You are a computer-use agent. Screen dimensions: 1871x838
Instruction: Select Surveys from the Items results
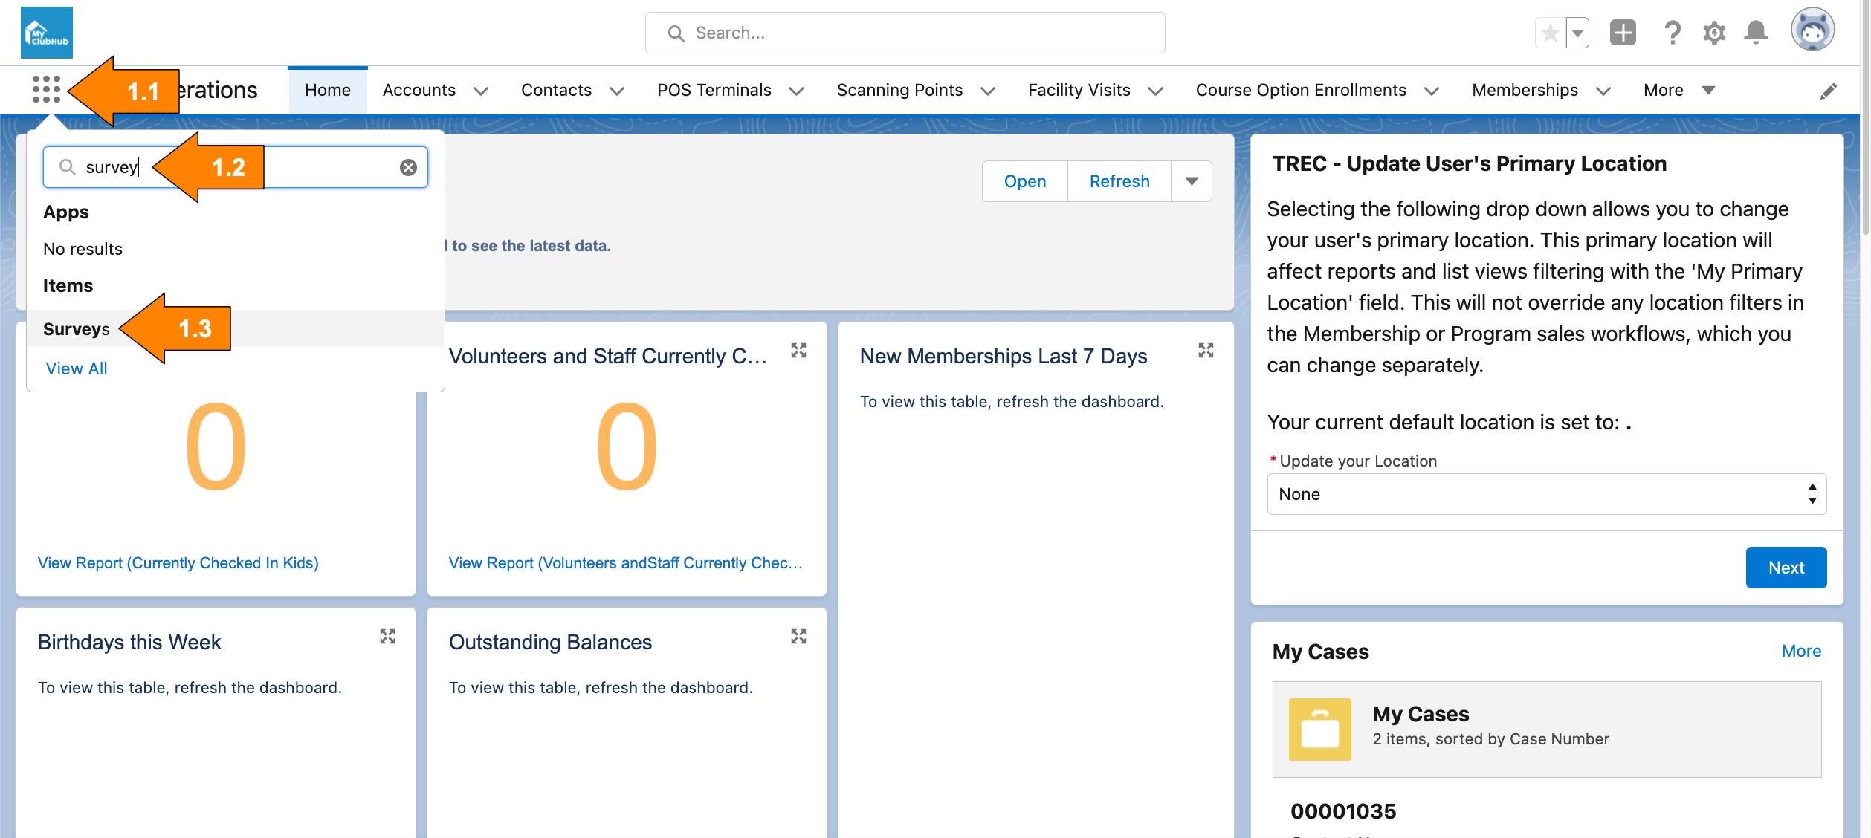(x=77, y=328)
